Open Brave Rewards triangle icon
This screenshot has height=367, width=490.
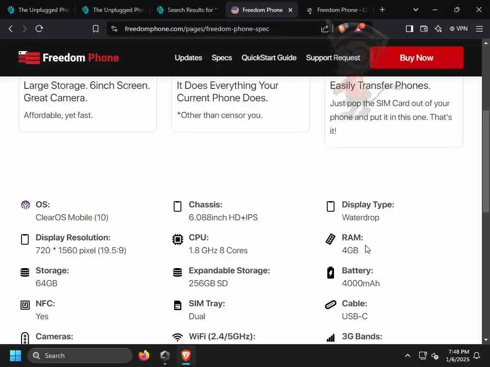click(x=359, y=28)
